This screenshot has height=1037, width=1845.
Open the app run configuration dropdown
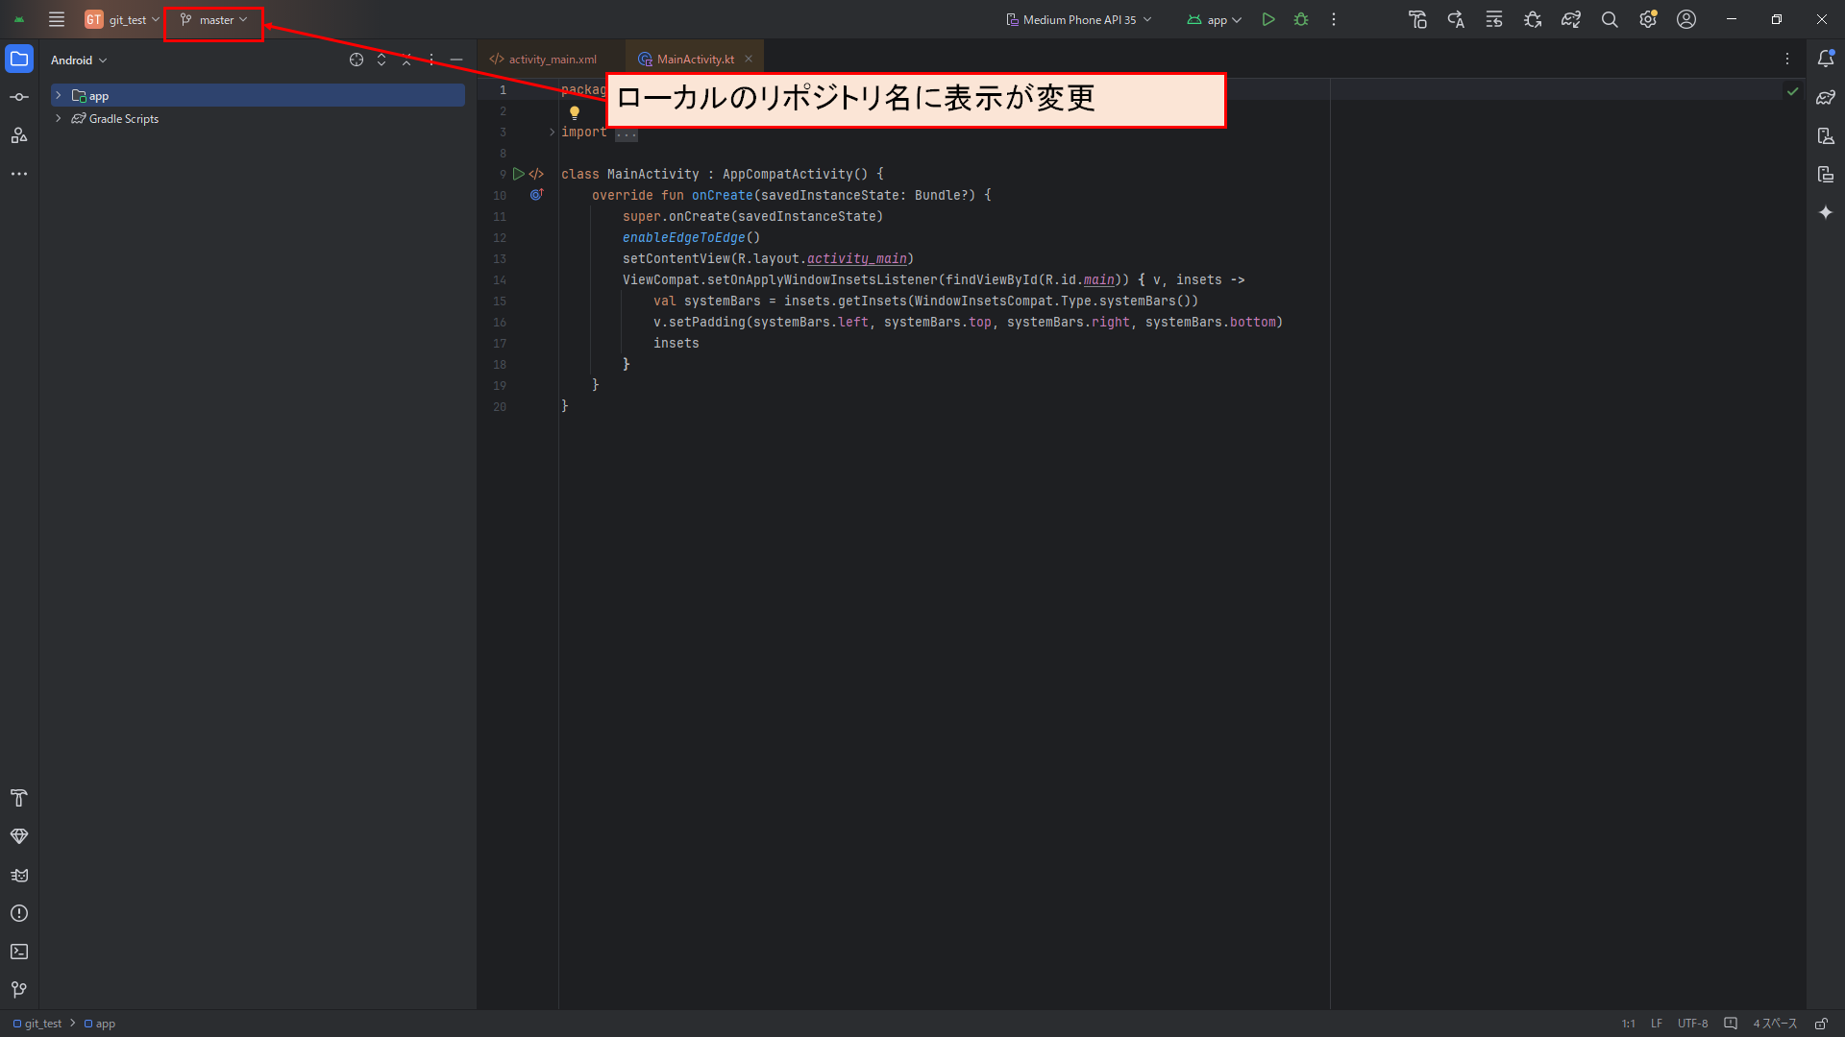click(x=1215, y=19)
